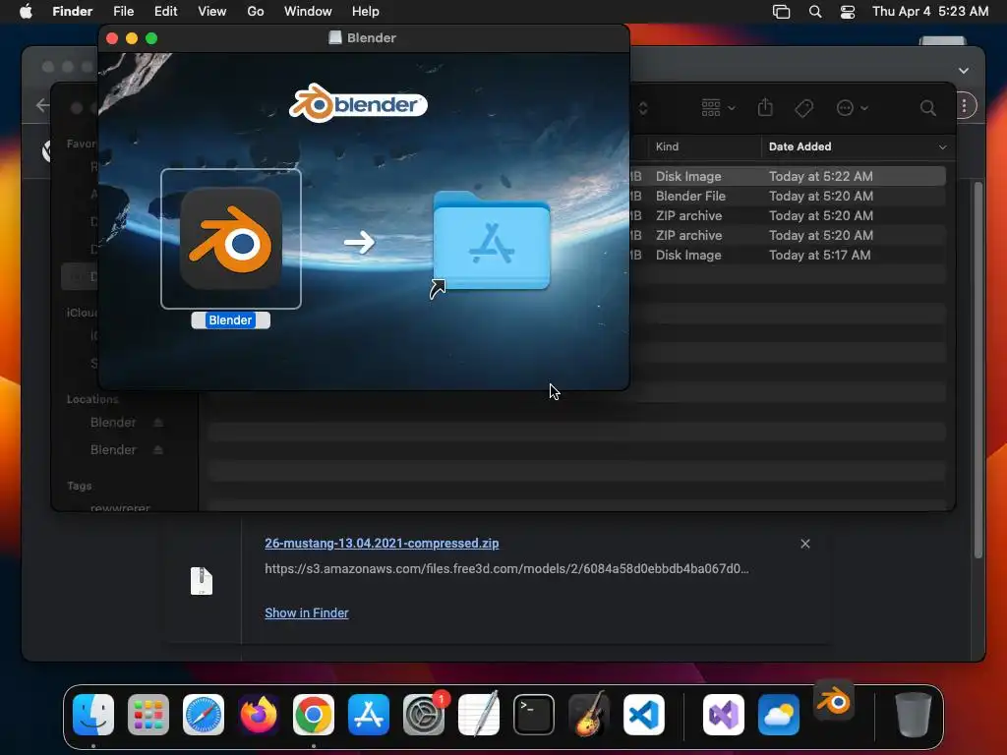The width and height of the screenshot is (1007, 755).
Task: Expand the Chrome tab search chevron
Action: click(x=964, y=71)
